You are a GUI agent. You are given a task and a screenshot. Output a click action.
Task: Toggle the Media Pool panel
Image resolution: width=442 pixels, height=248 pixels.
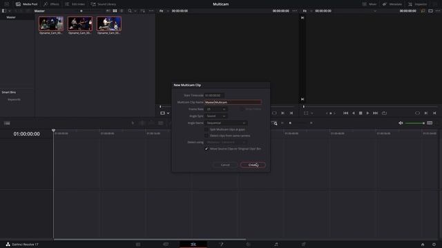click(x=26, y=4)
